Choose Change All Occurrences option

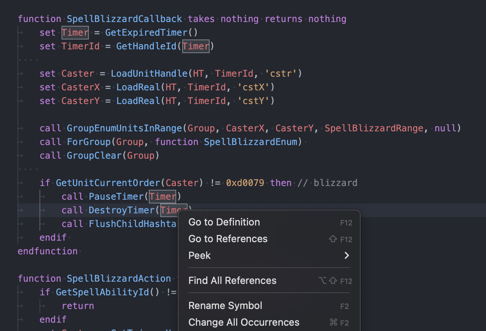point(244,322)
